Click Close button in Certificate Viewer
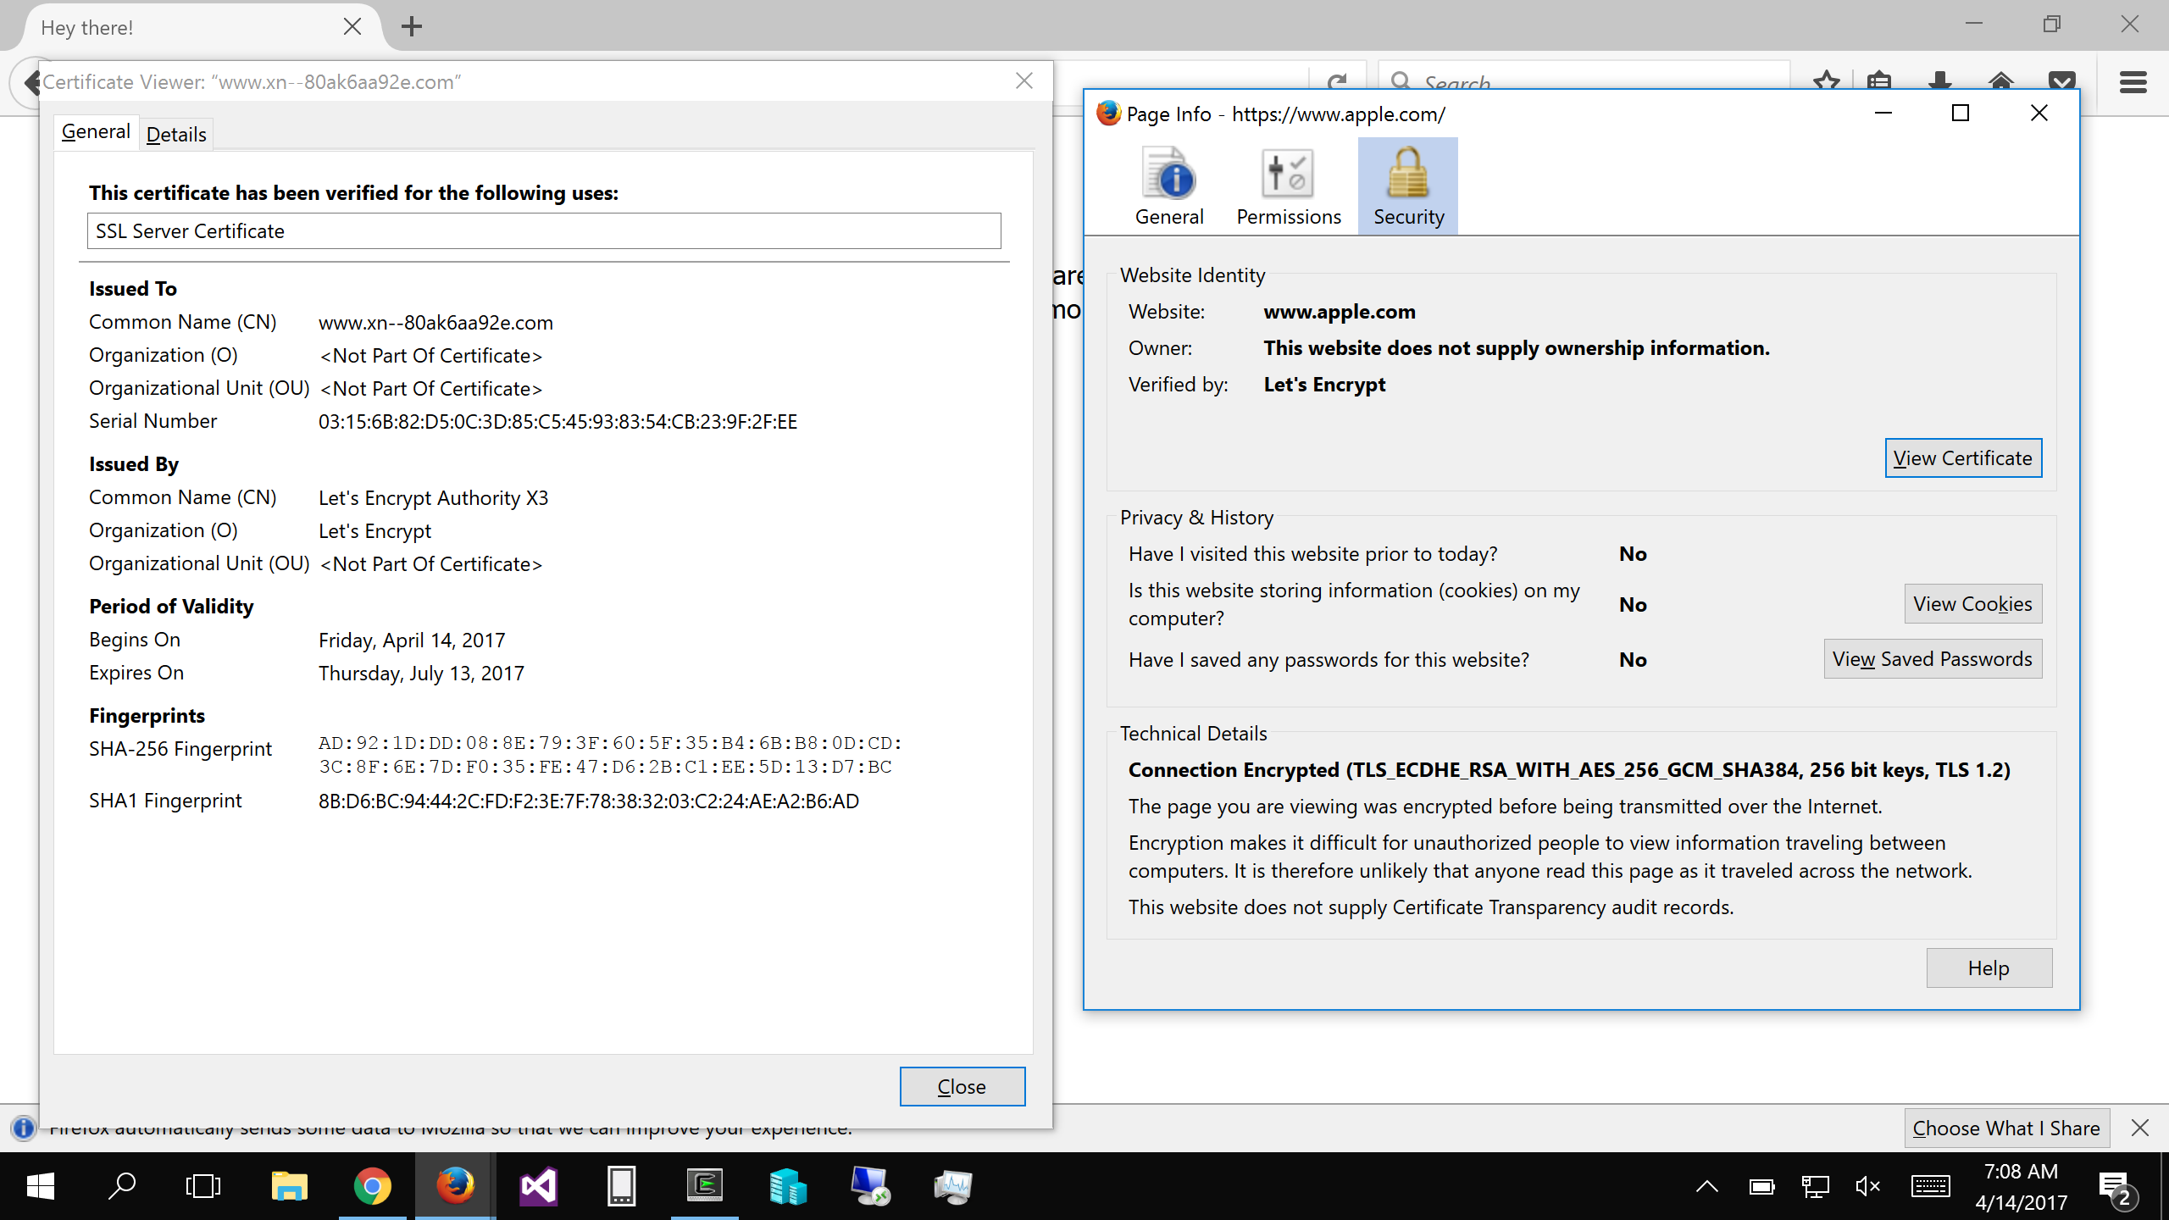2169x1220 pixels. click(x=961, y=1086)
